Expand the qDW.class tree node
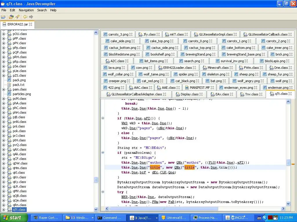The image size is (297, 222). [x=3, y=164]
